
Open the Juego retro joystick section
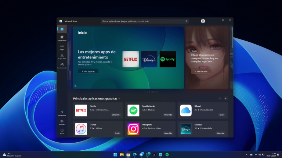click(62, 56)
